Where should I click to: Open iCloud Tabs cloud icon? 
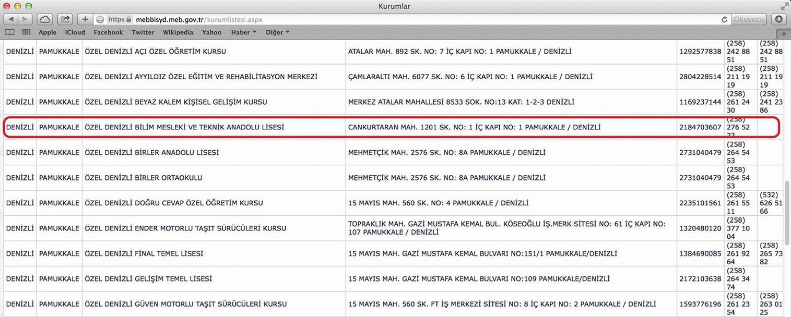click(45, 19)
